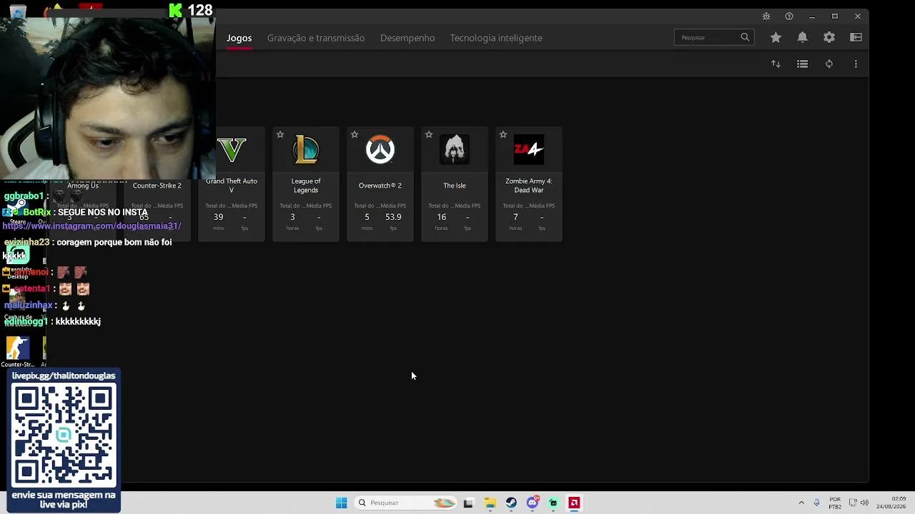
Task: Open AMD Software from the taskbar
Action: point(574,503)
